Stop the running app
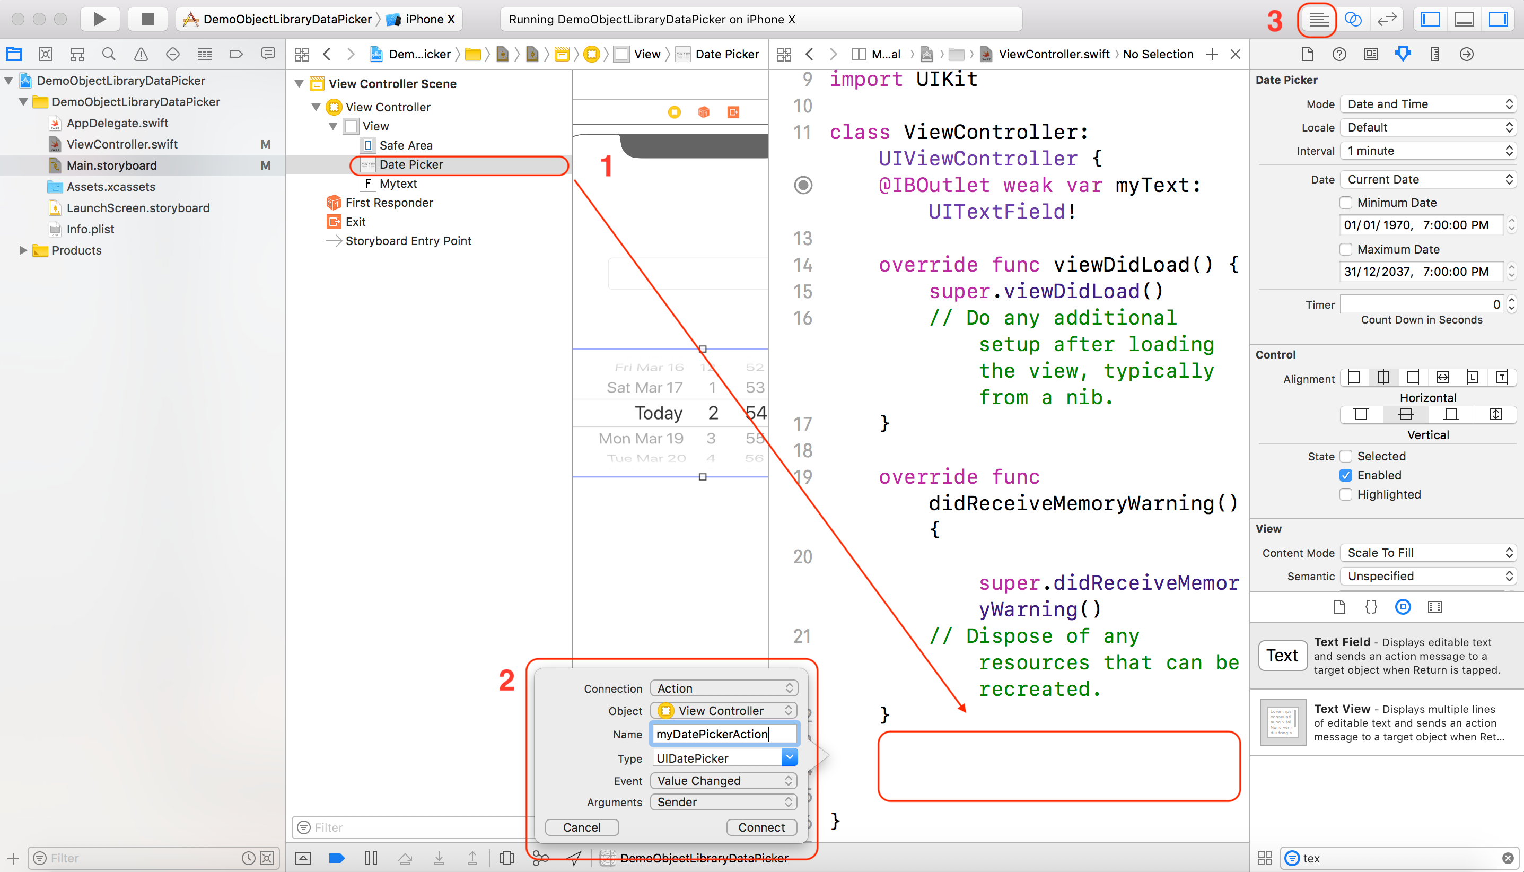This screenshot has height=872, width=1524. [147, 19]
